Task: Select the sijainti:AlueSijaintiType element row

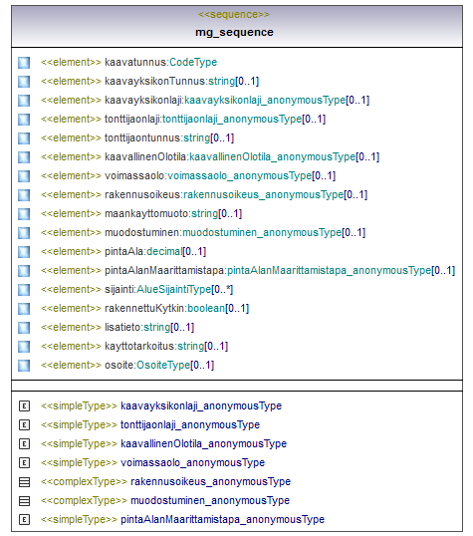Action: click(136, 290)
